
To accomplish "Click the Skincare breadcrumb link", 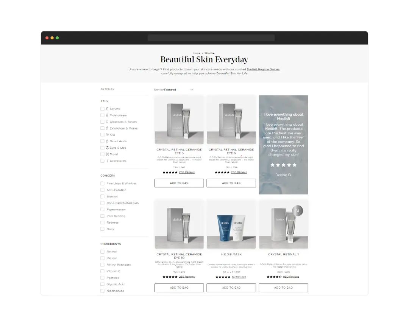I will 209,53.
